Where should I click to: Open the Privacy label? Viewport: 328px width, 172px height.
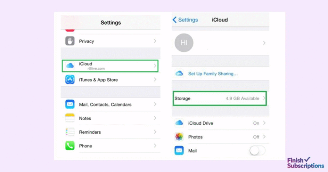(x=86, y=41)
